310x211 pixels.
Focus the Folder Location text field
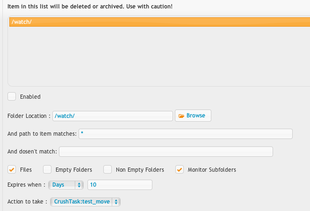click(113, 116)
